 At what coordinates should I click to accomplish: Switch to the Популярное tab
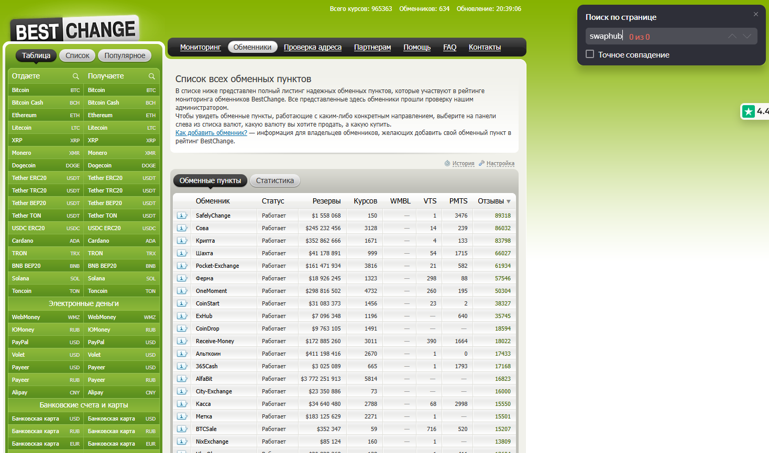coord(125,55)
